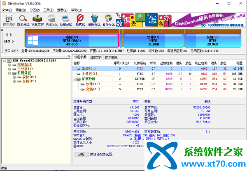Select the 系统(C:) row in partition table
Image resolution: width=247 pixels, height=171 pixels.
click(158, 68)
